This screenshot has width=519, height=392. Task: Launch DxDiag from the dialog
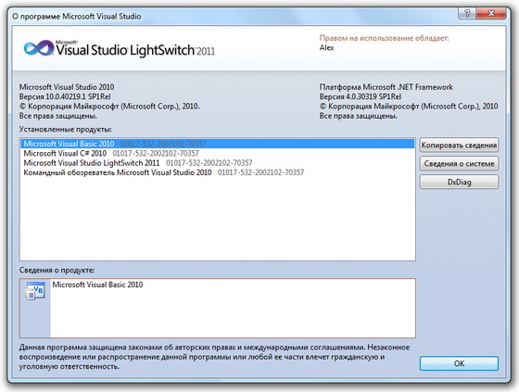point(459,182)
